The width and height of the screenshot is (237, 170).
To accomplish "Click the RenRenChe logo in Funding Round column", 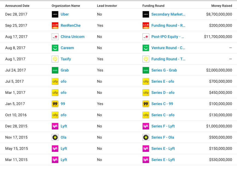I will 146,25.
